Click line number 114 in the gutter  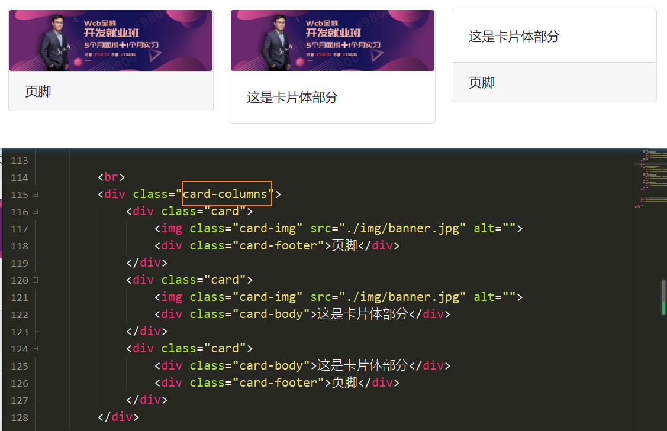(x=20, y=178)
